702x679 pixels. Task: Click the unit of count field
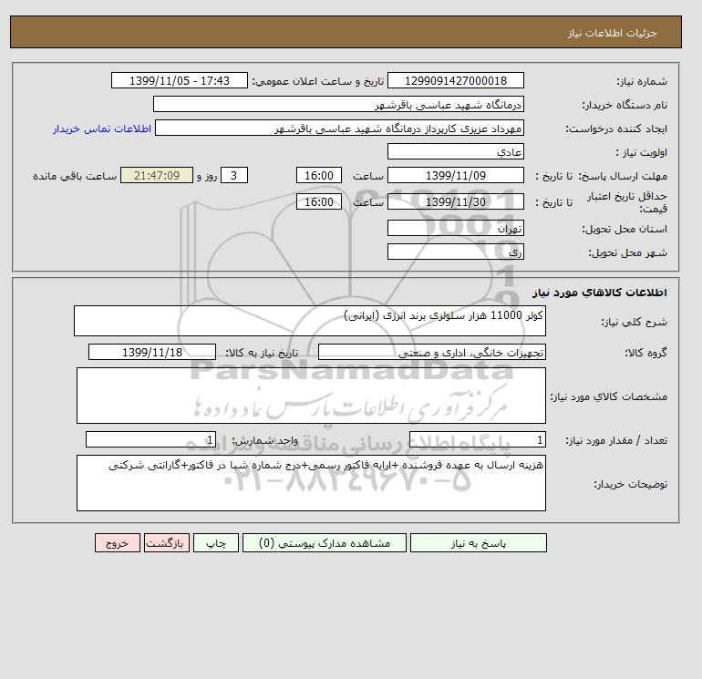click(x=150, y=439)
